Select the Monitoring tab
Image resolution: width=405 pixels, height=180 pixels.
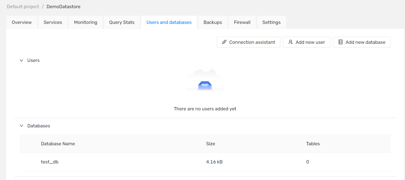(86, 22)
